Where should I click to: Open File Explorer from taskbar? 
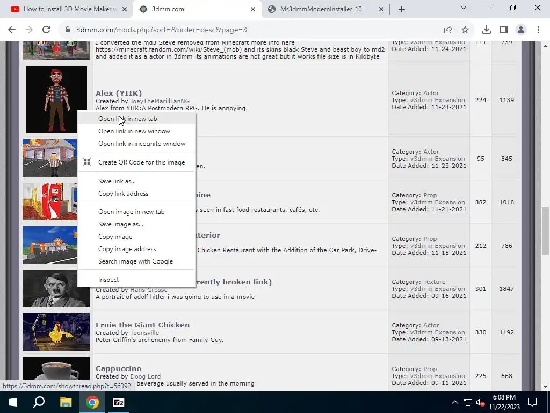click(66, 402)
